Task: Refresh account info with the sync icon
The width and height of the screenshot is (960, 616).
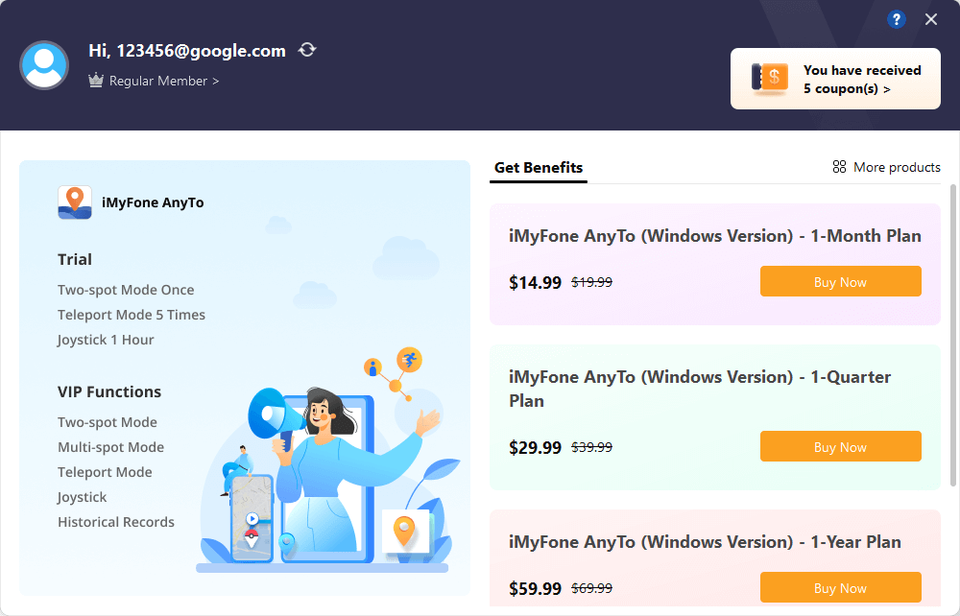Action: click(307, 50)
